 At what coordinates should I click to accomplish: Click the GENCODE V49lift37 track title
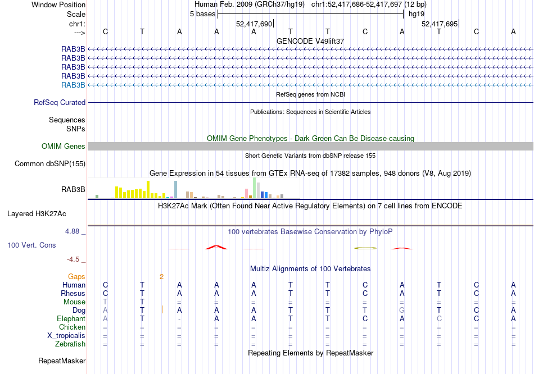(x=310, y=41)
